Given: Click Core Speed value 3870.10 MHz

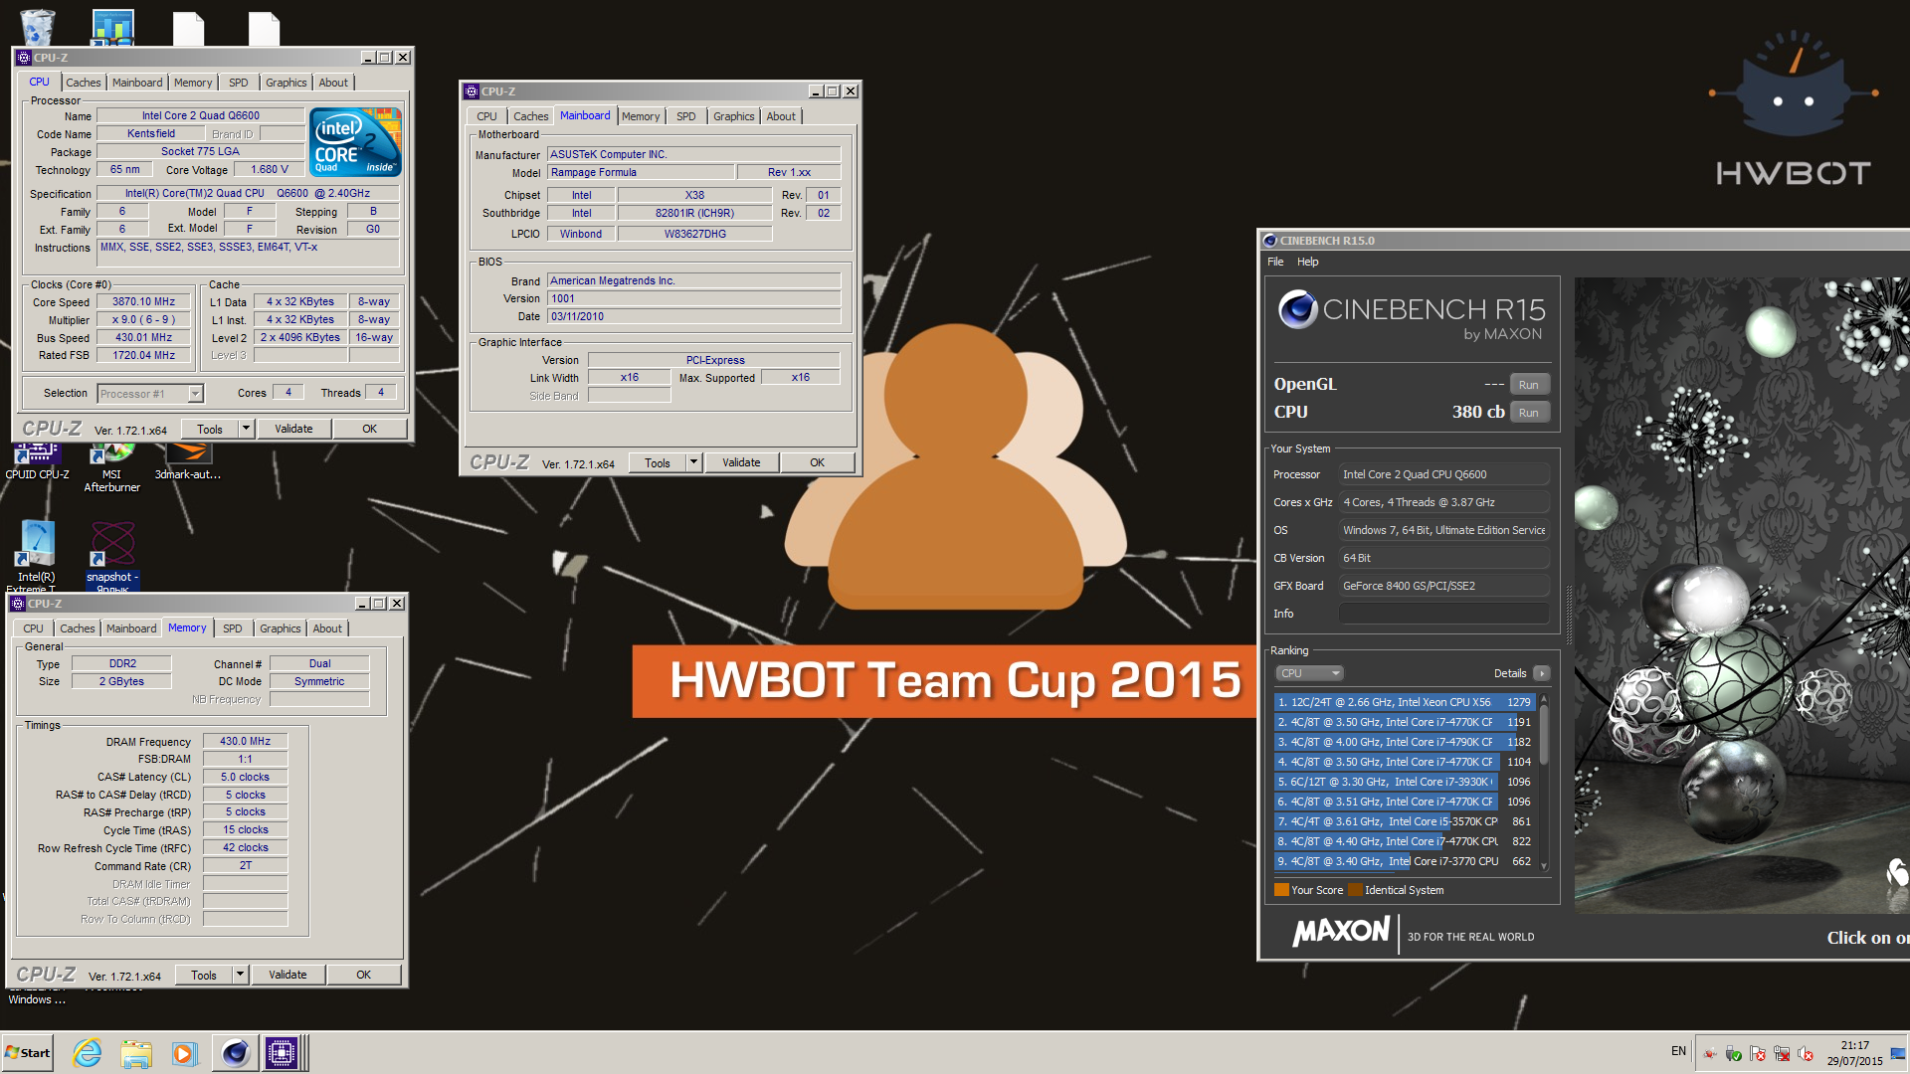Looking at the screenshot, I should tap(143, 302).
